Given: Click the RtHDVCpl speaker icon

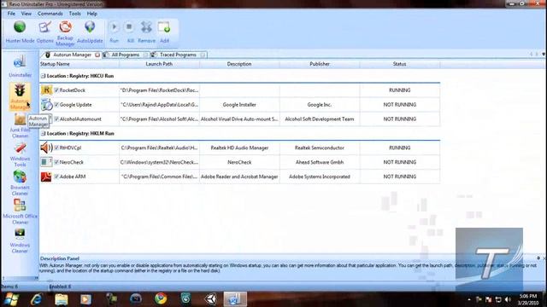Looking at the screenshot, I should [x=46, y=148].
